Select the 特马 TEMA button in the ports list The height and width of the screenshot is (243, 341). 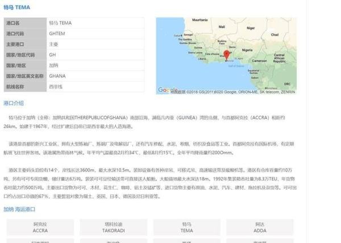coord(187,228)
